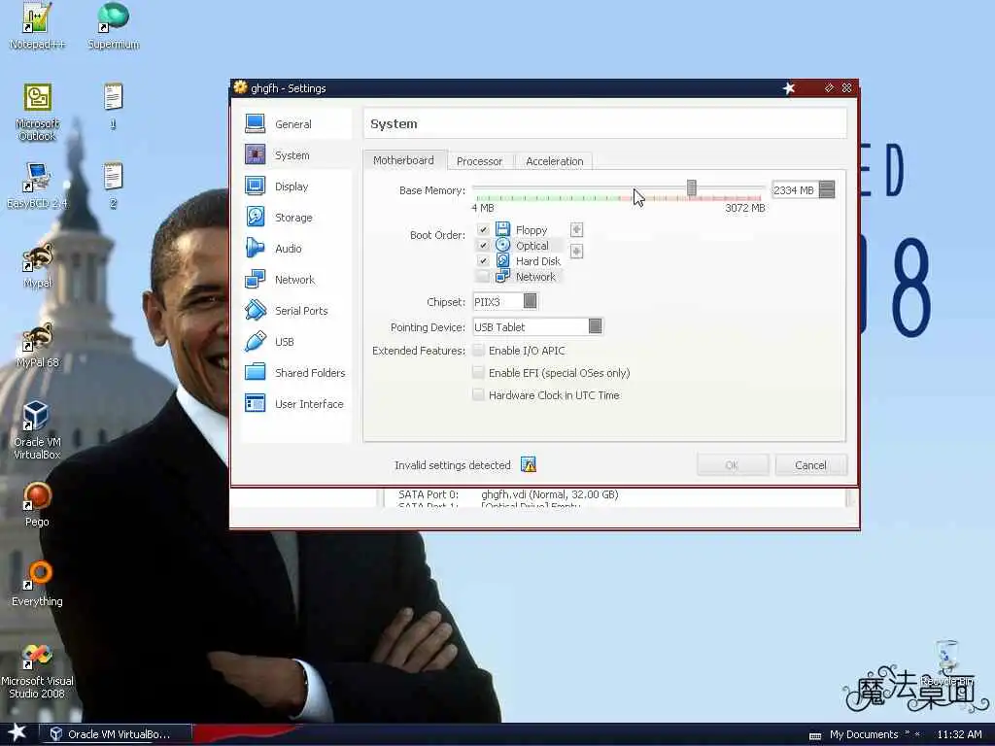This screenshot has width=995, height=746.
Task: Move boot device down arrow
Action: (576, 252)
